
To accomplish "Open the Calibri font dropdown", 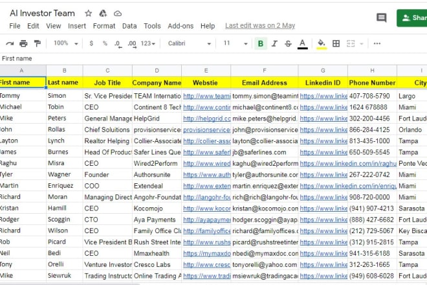I will tap(190, 43).
